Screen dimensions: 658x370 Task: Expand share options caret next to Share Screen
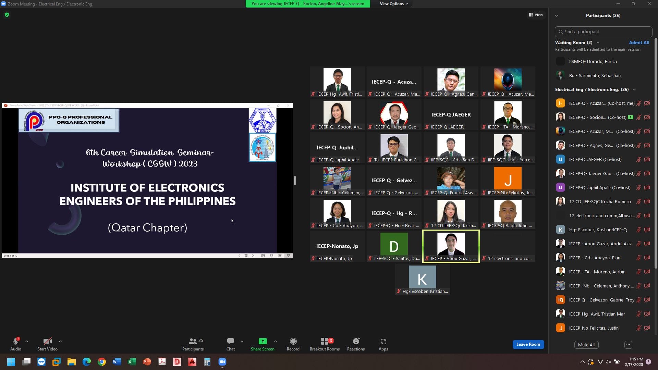coord(276,341)
